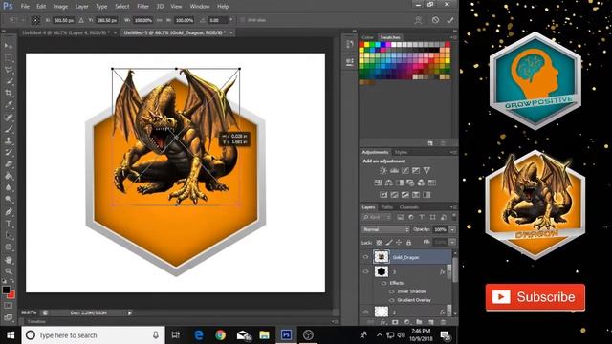
Task: Select the Magic Wand tool
Action: pyautogui.click(x=9, y=81)
